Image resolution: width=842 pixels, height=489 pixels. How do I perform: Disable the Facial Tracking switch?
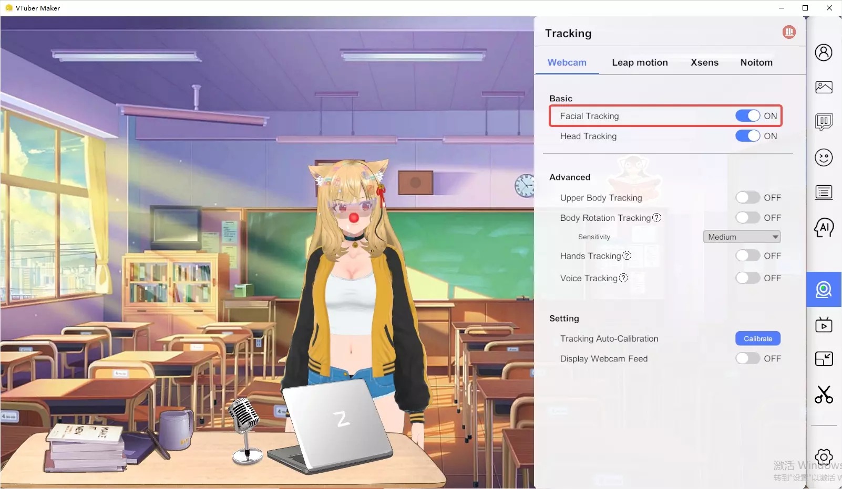click(x=747, y=116)
